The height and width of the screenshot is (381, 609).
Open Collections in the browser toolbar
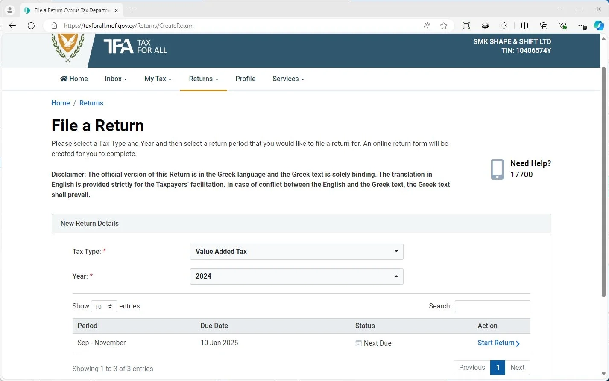(543, 26)
